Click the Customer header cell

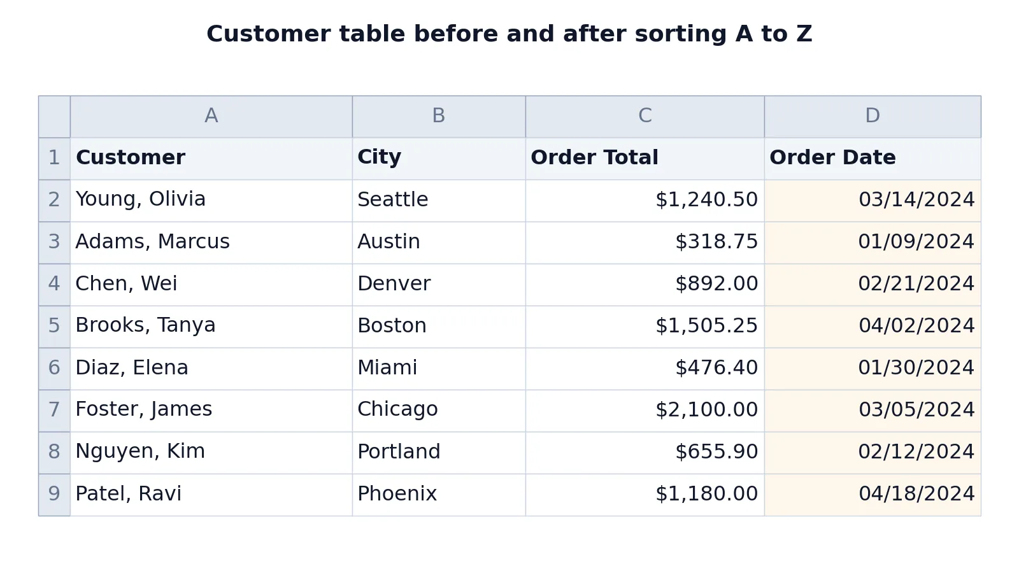click(211, 159)
